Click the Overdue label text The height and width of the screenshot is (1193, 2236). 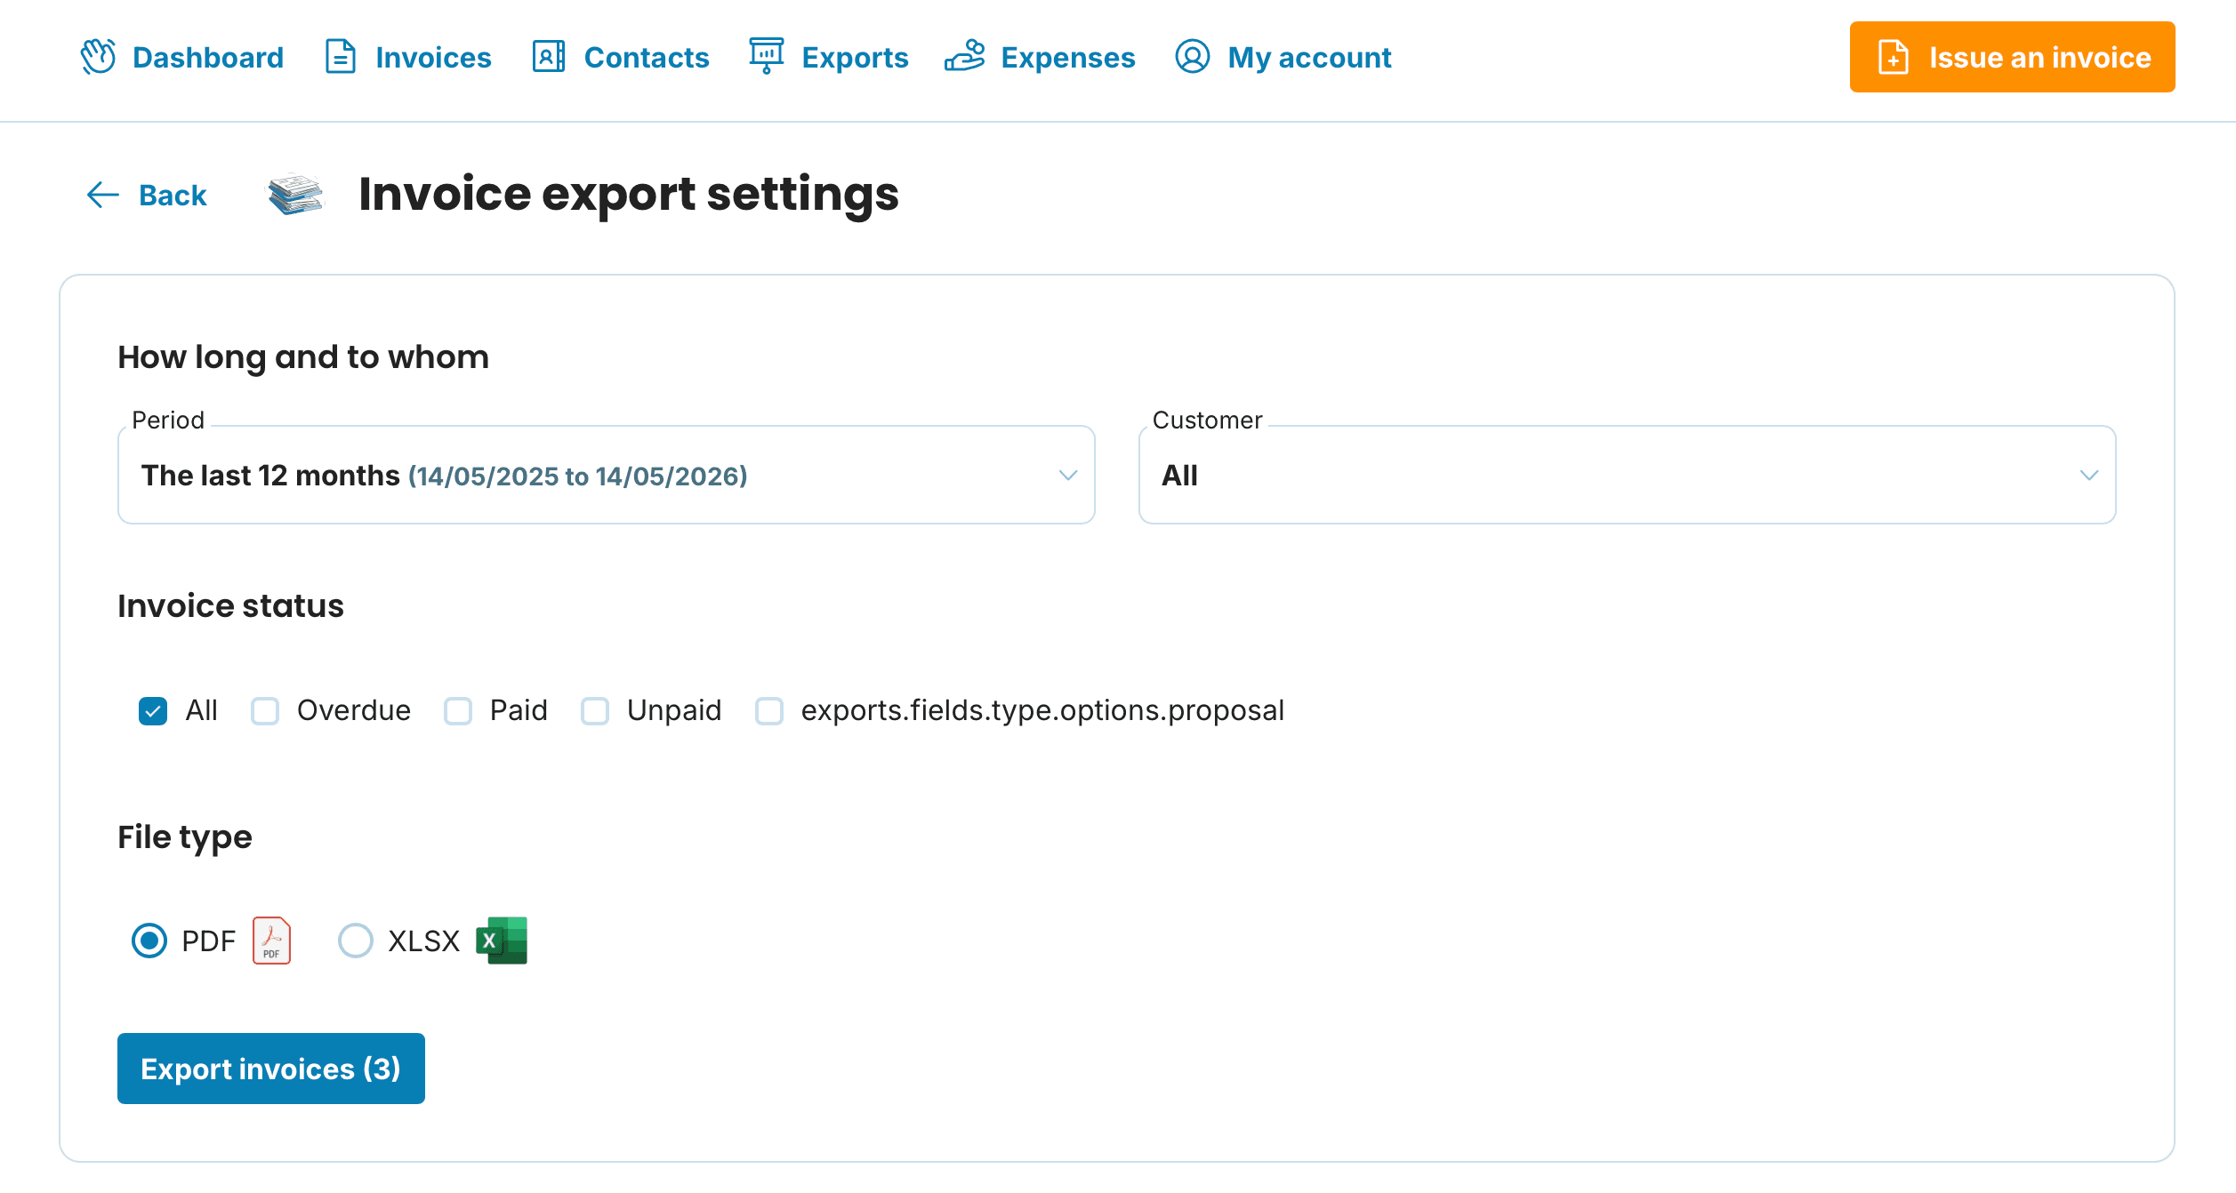[354, 710]
